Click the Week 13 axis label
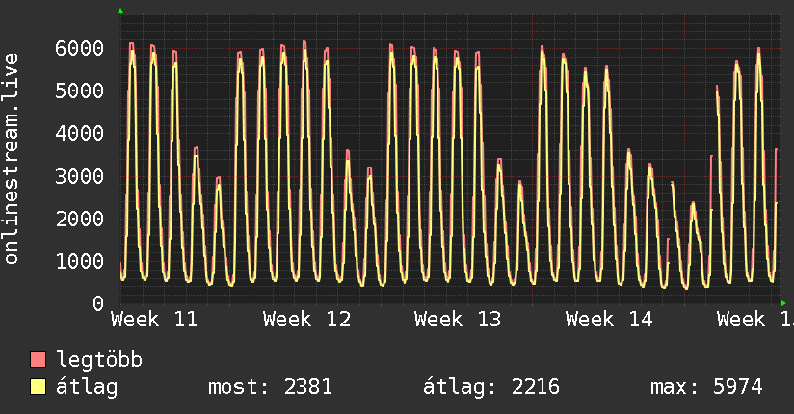The width and height of the screenshot is (794, 414). pyautogui.click(x=458, y=320)
